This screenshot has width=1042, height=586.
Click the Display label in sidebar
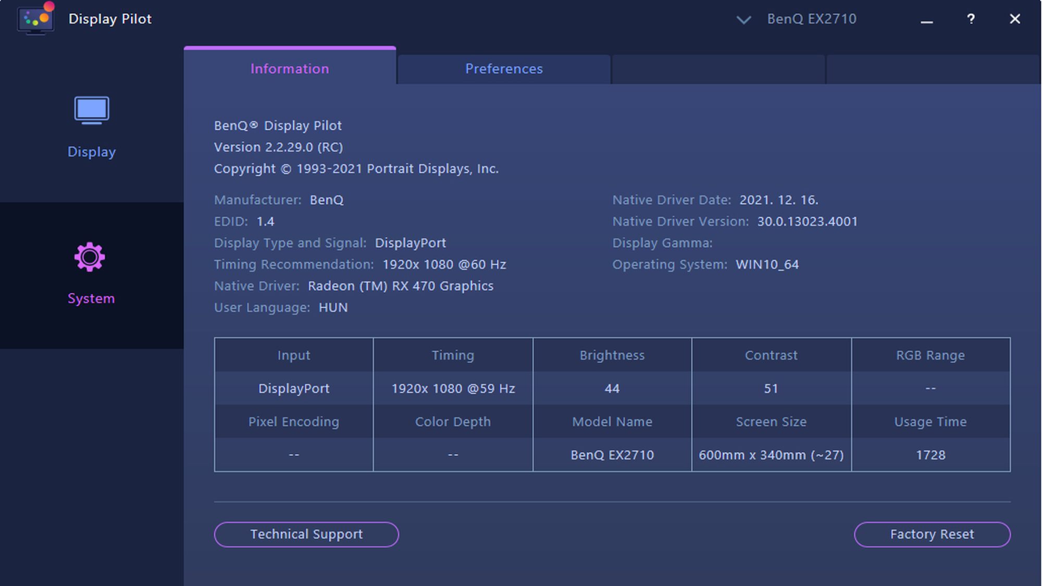pyautogui.click(x=92, y=152)
